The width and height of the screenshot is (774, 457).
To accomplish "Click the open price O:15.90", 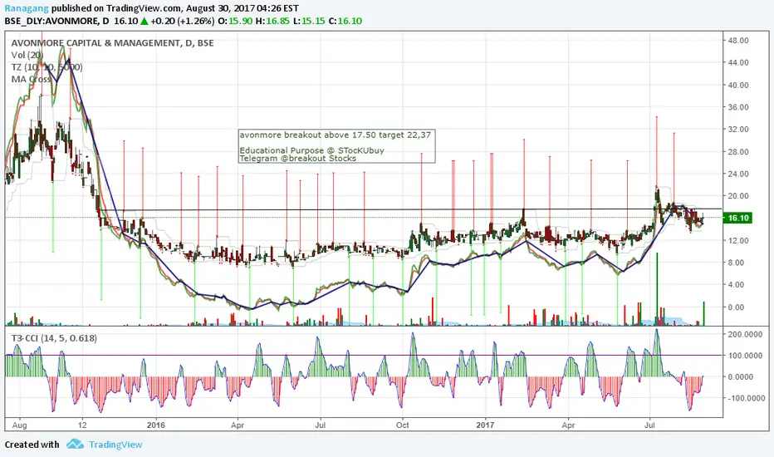I will [x=236, y=22].
